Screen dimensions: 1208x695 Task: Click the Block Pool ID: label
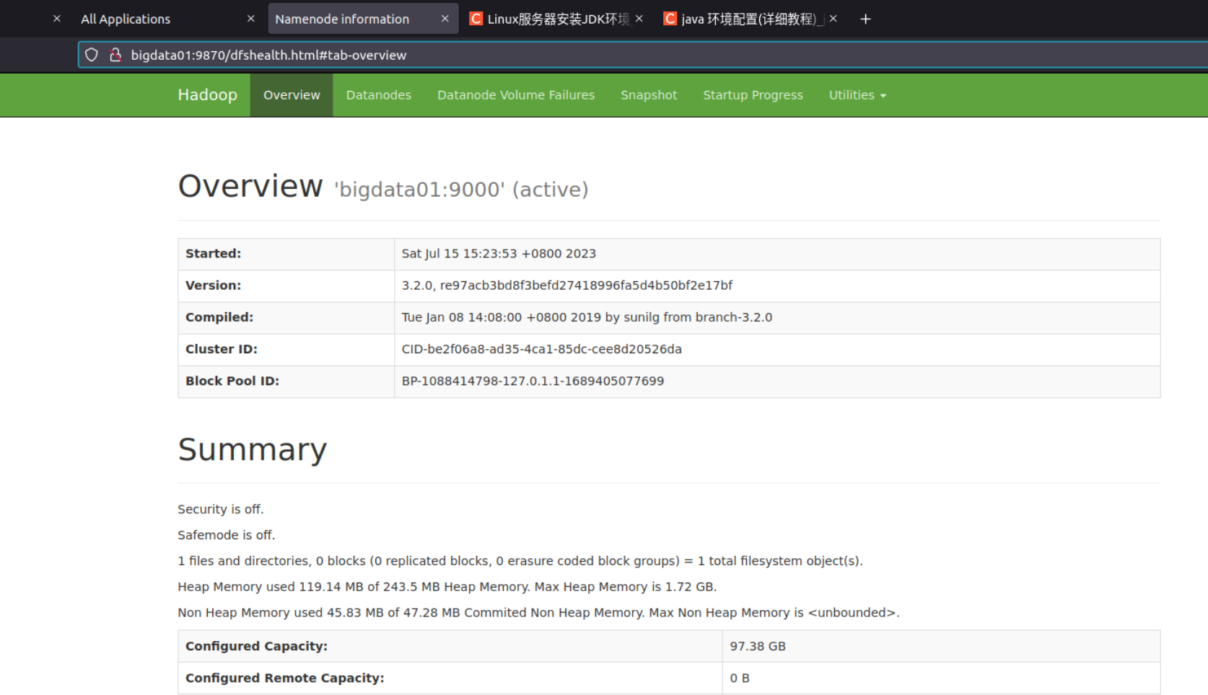pos(232,381)
